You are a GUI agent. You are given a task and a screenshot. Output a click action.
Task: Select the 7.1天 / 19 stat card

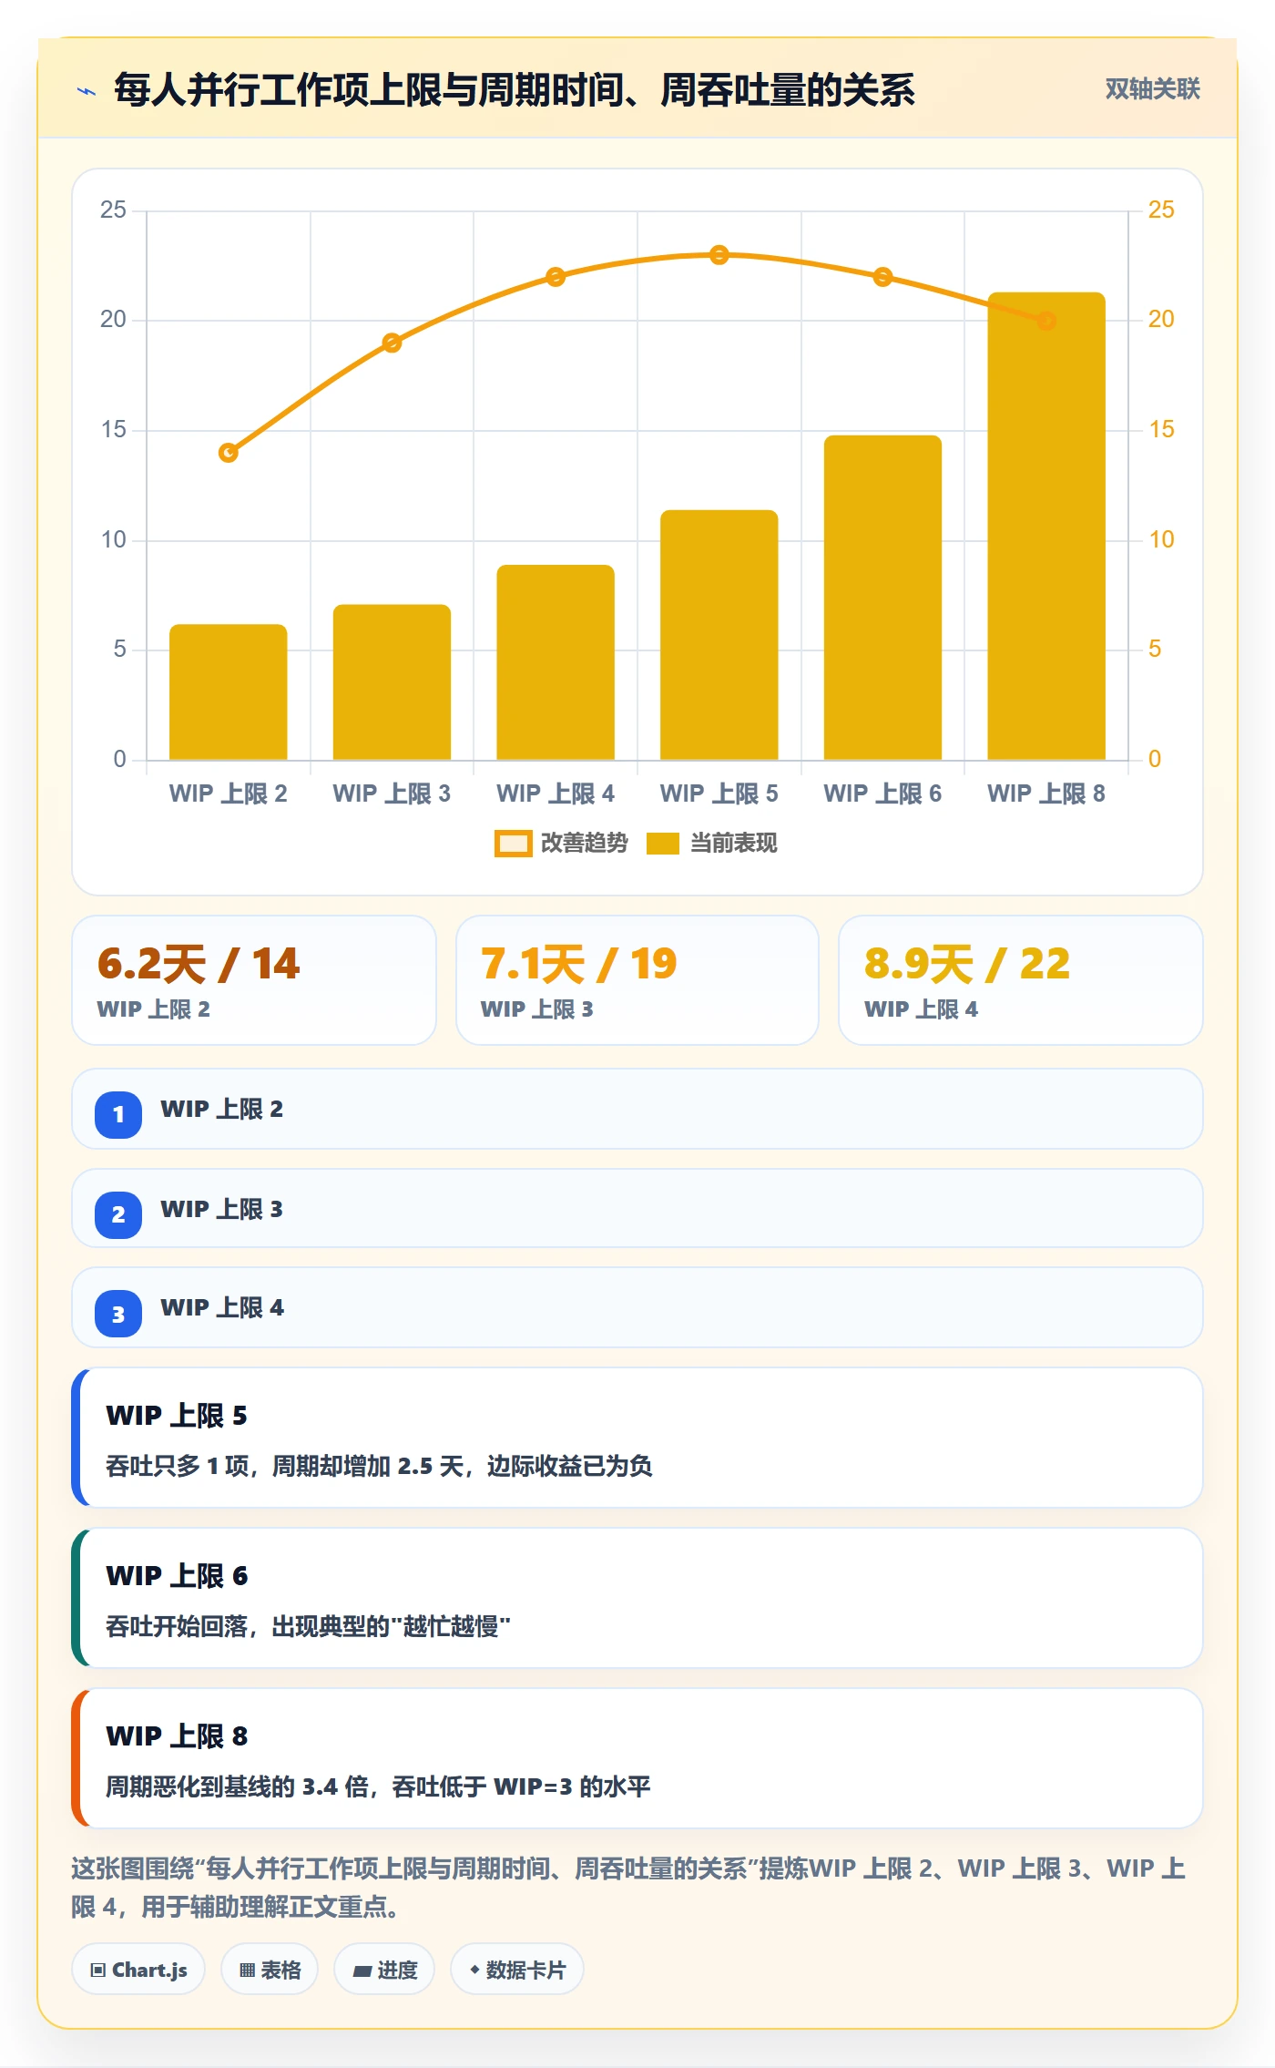[637, 980]
